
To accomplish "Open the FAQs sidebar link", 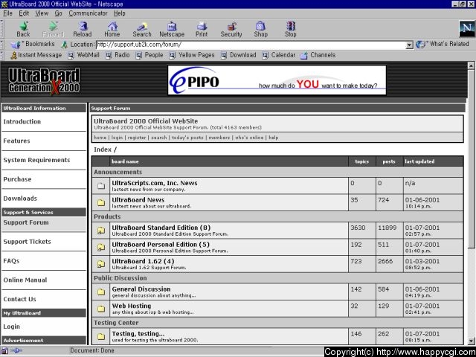I will click(11, 261).
